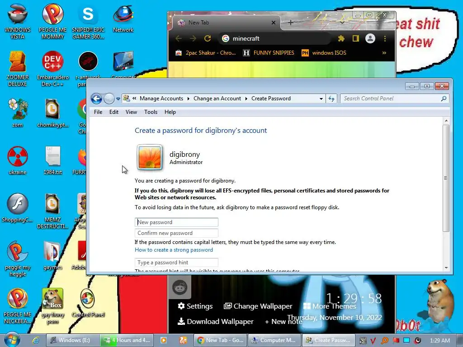The height and width of the screenshot is (347, 463).
Task: Open the media player taskbar icon
Action: 163,340
